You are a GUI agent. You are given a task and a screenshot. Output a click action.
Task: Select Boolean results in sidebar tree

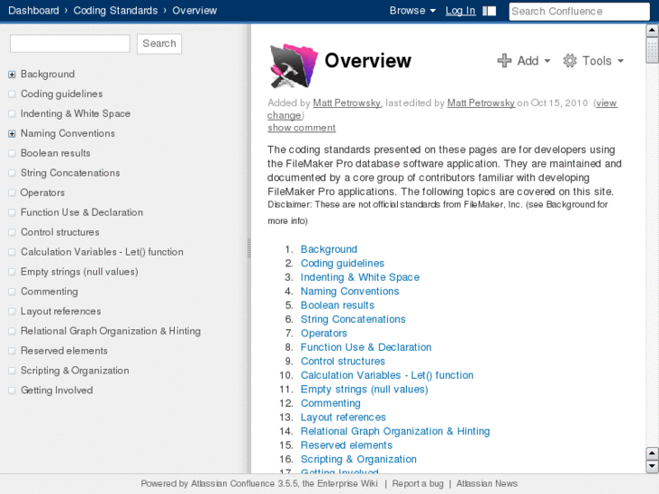point(55,153)
